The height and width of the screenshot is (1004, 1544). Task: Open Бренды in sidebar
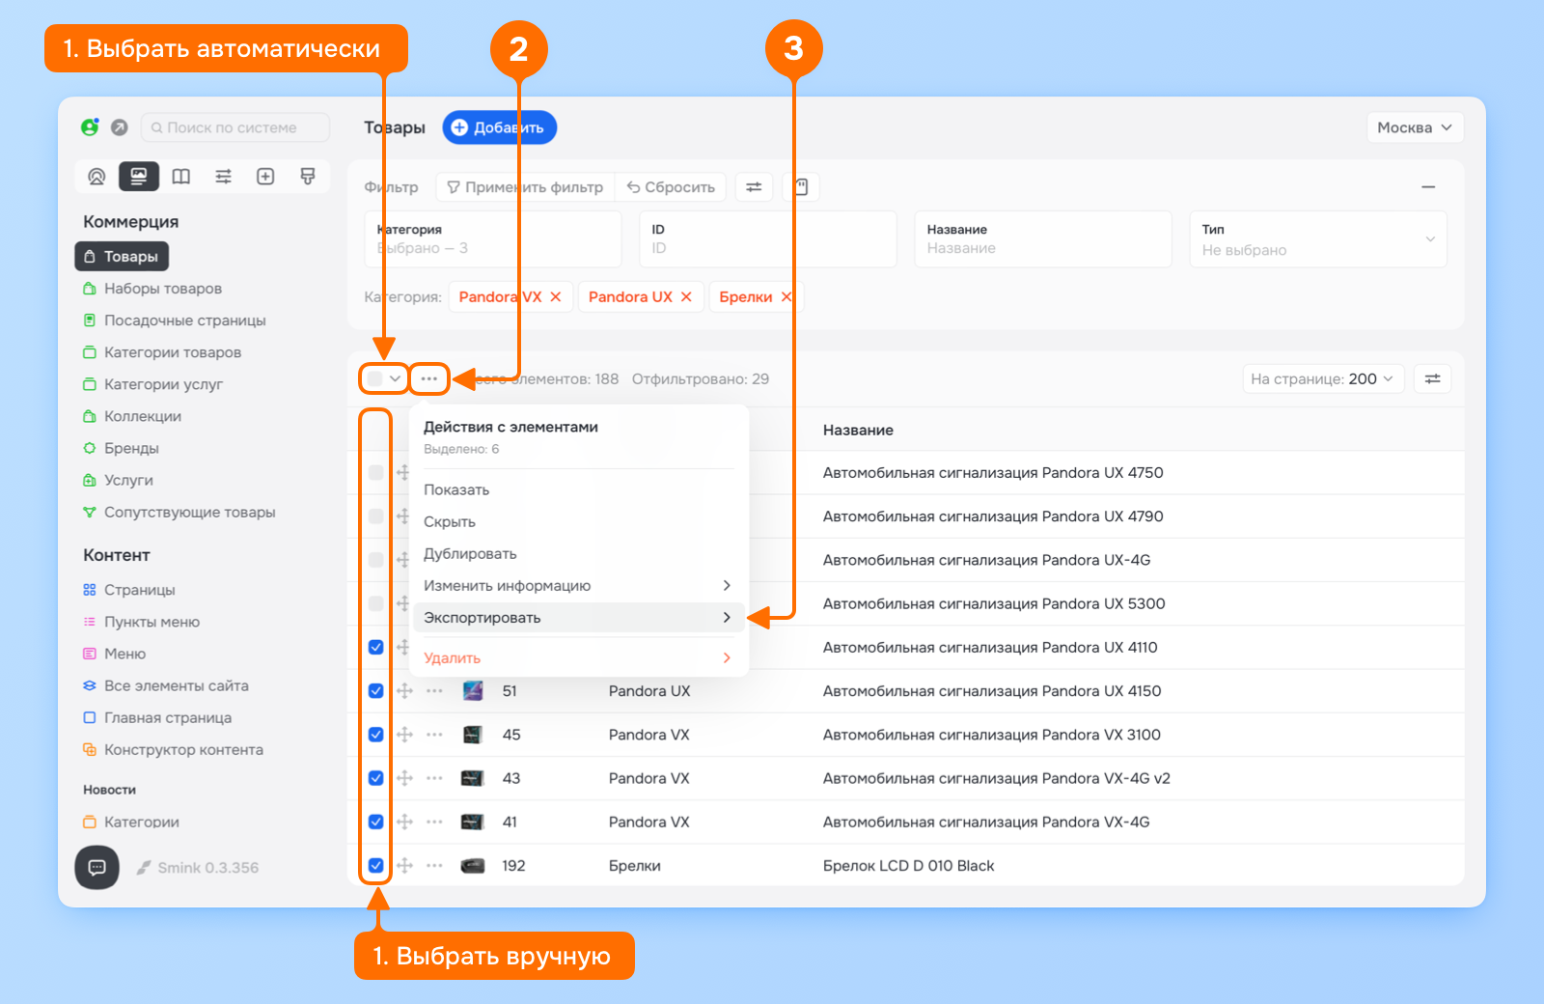pyautogui.click(x=131, y=449)
